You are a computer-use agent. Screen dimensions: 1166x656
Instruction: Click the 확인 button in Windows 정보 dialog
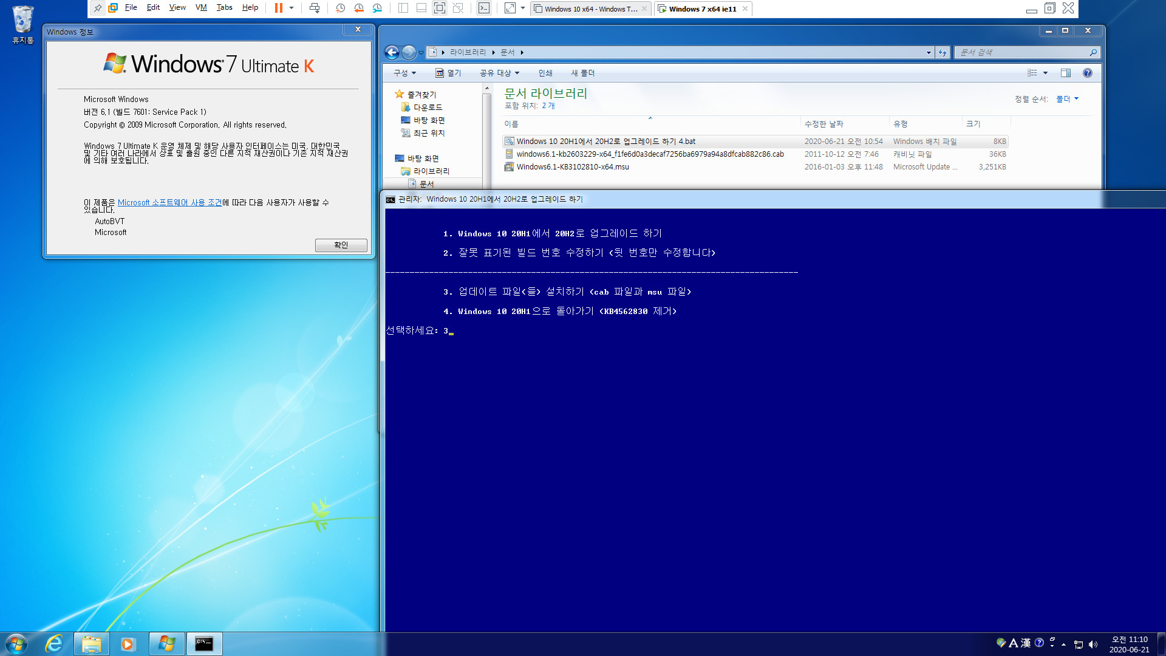[x=341, y=245]
